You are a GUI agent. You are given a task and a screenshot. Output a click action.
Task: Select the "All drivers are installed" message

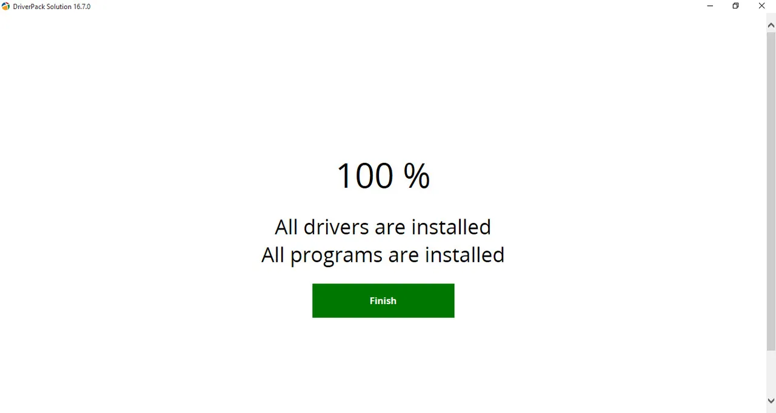[383, 227]
